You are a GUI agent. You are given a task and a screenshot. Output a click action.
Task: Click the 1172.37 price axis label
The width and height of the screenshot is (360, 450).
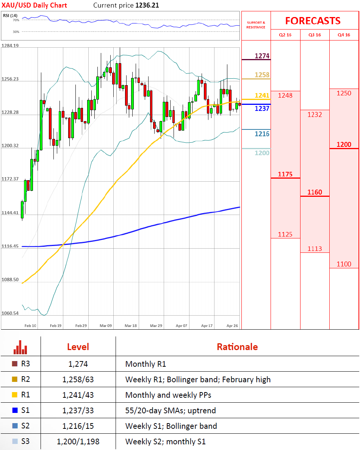click(x=10, y=179)
